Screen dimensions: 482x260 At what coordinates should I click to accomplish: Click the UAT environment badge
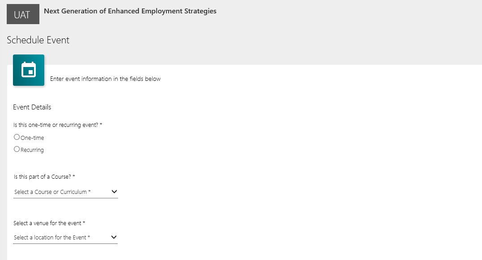pyautogui.click(x=23, y=15)
